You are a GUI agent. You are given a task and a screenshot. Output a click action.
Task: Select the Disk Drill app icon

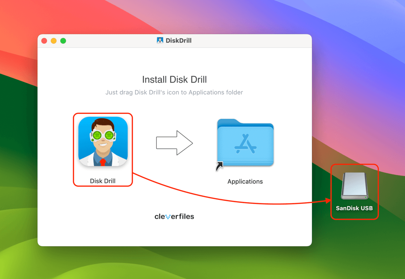103,142
